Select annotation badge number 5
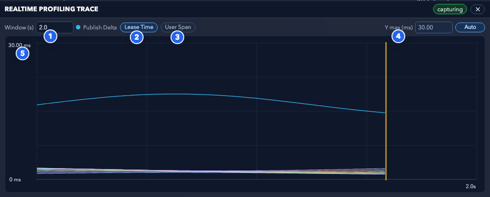The width and height of the screenshot is (490, 197). [x=23, y=53]
